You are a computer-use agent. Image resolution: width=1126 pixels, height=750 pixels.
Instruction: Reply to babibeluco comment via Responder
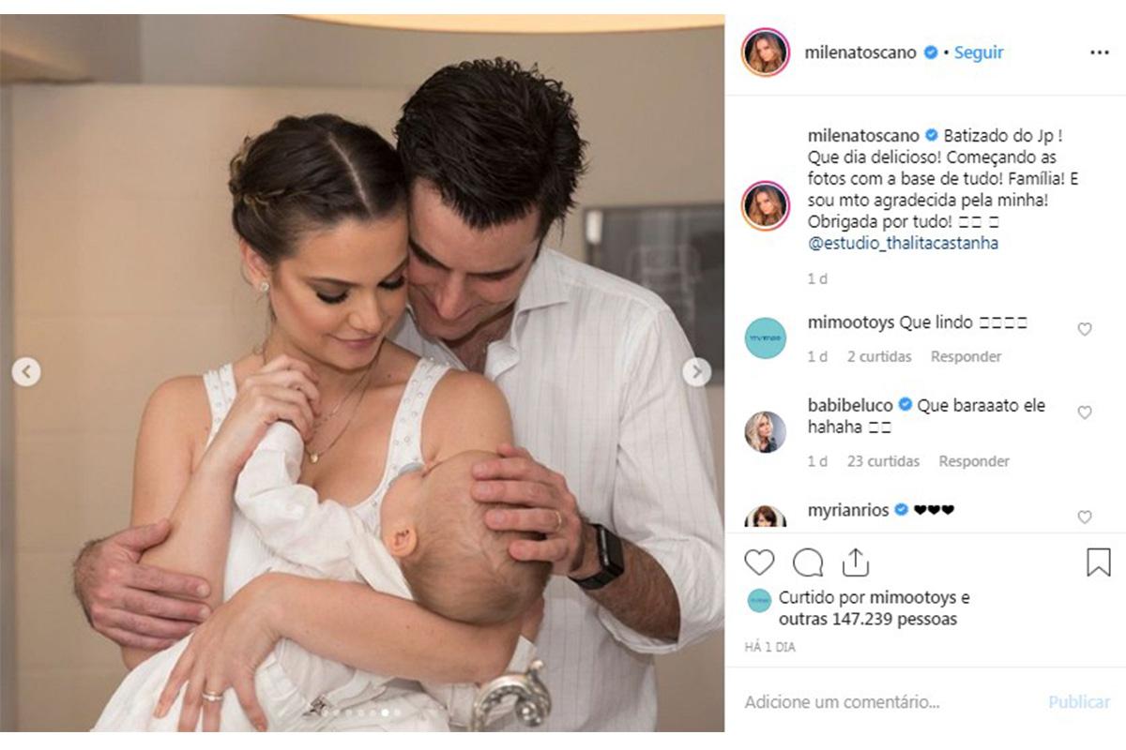pyautogui.click(x=974, y=461)
